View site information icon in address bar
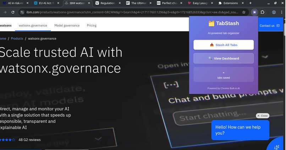286x150 pixels. click(x=22, y=12)
